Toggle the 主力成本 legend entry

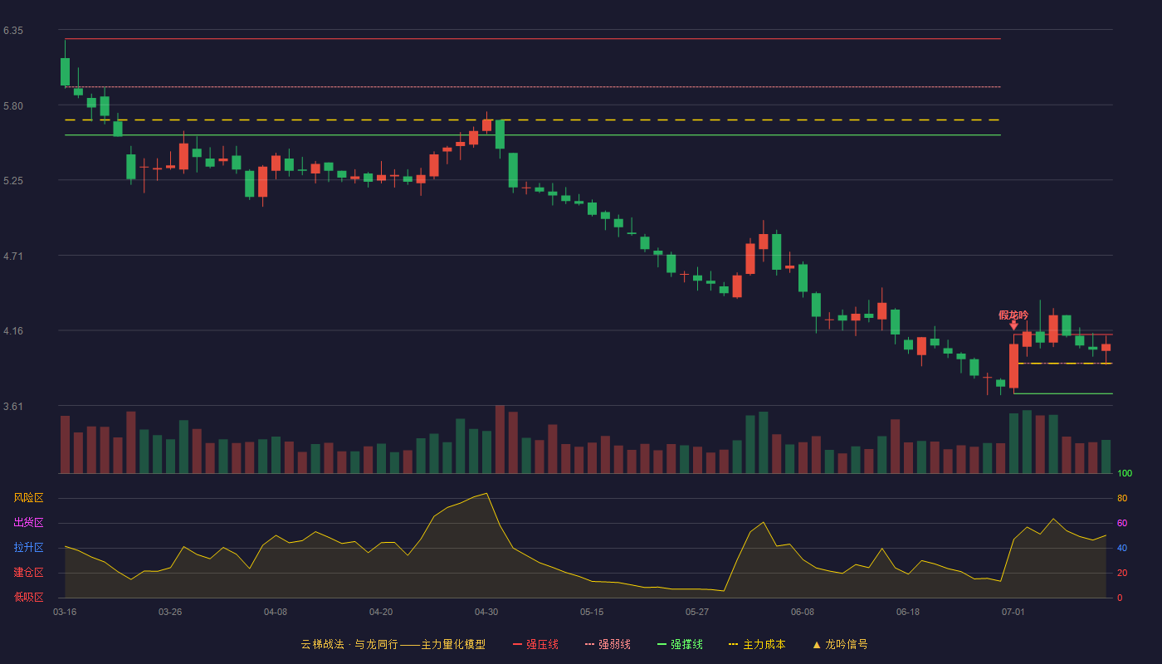(757, 644)
